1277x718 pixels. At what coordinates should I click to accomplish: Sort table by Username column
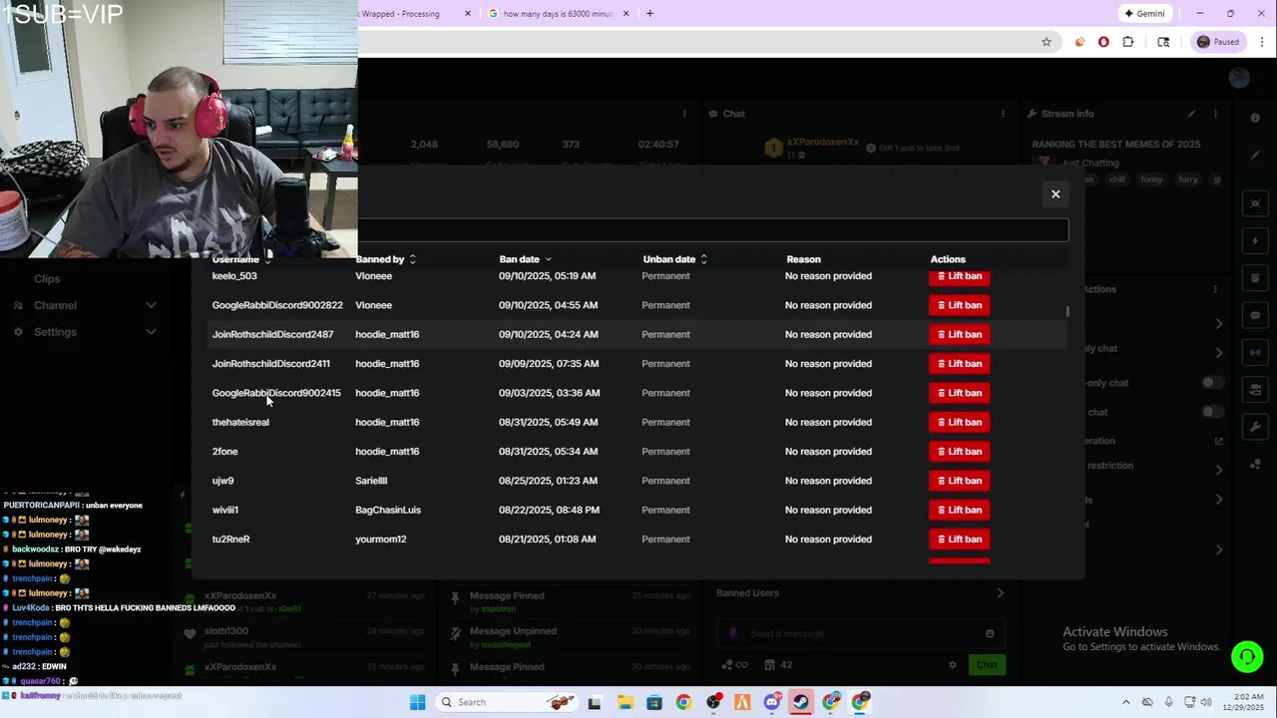[x=240, y=259]
